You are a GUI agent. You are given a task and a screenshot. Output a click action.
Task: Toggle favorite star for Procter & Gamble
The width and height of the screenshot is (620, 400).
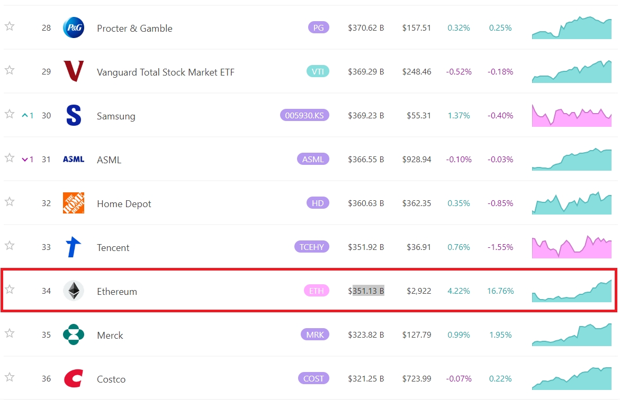click(x=10, y=26)
